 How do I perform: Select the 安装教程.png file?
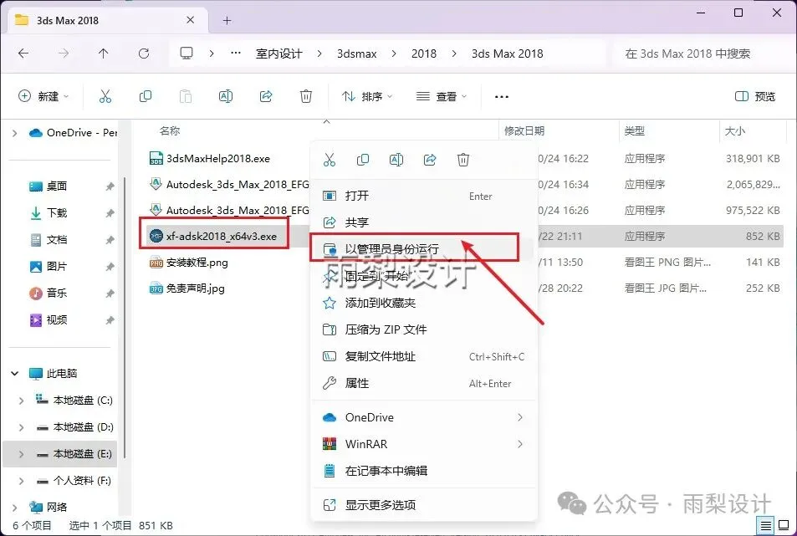pyautogui.click(x=188, y=263)
